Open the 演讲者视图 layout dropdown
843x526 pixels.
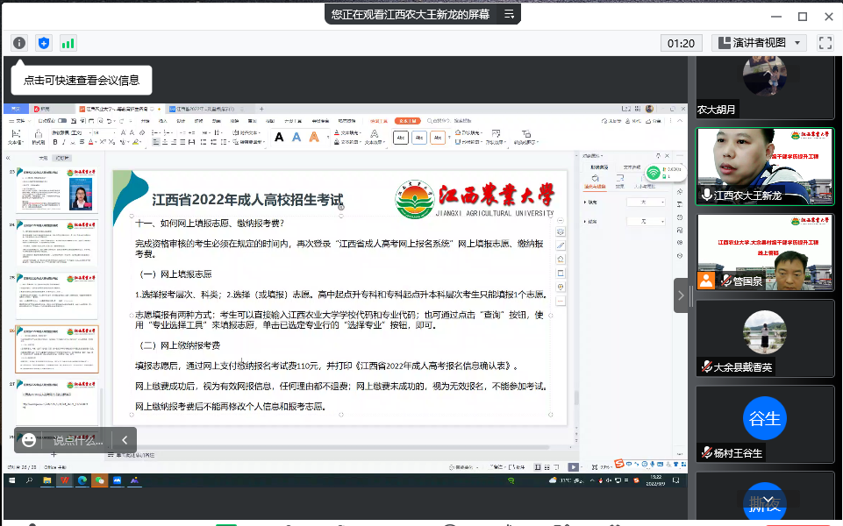tap(759, 43)
